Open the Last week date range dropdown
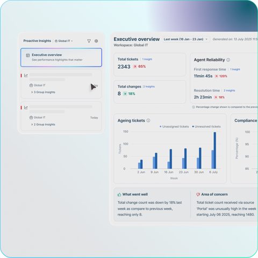This screenshot has height=258, width=258. tap(185, 39)
